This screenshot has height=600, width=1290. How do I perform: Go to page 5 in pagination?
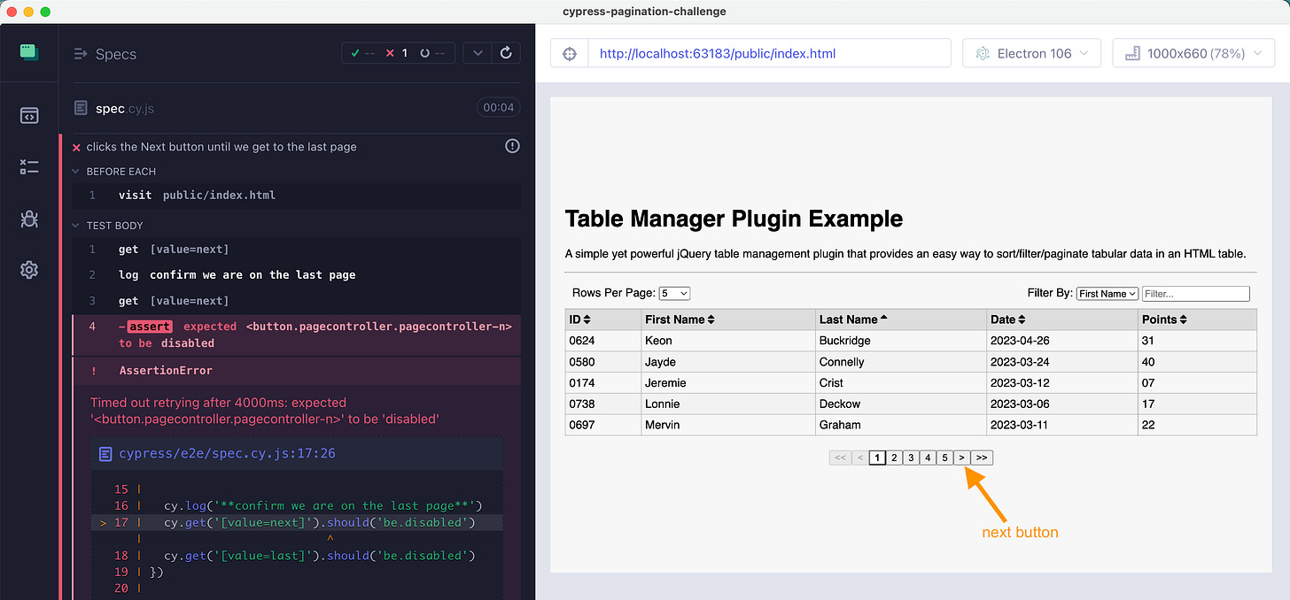click(944, 458)
